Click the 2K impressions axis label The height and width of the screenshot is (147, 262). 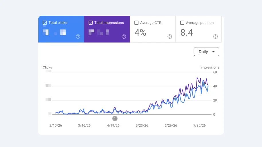point(215,100)
